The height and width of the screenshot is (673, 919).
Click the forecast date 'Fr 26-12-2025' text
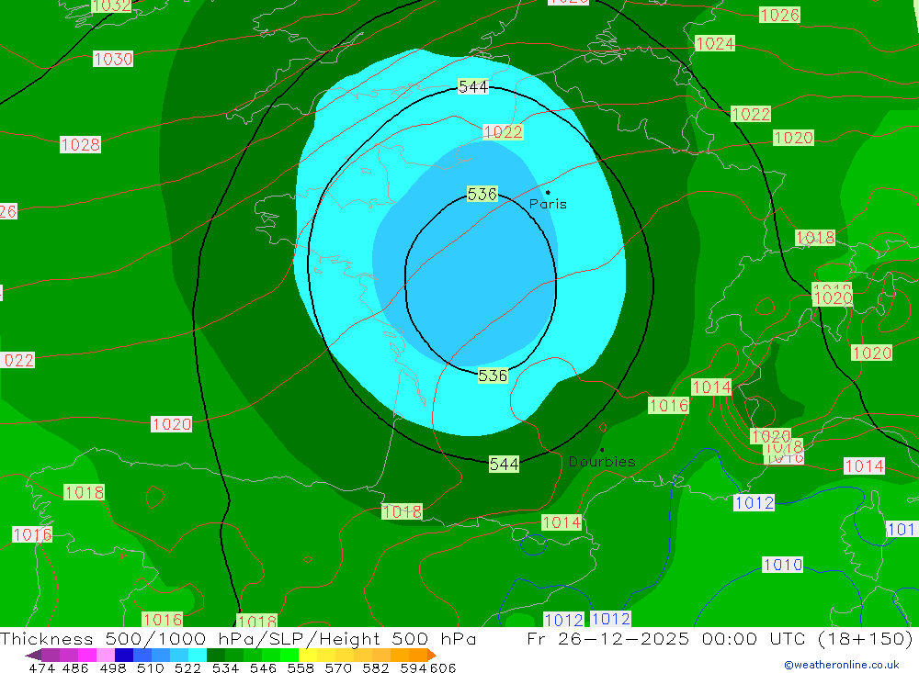point(607,638)
